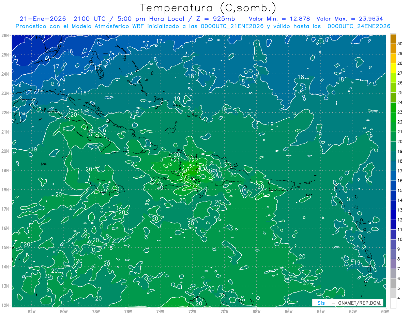Click the 19N latitude axis label

pos(5,170)
